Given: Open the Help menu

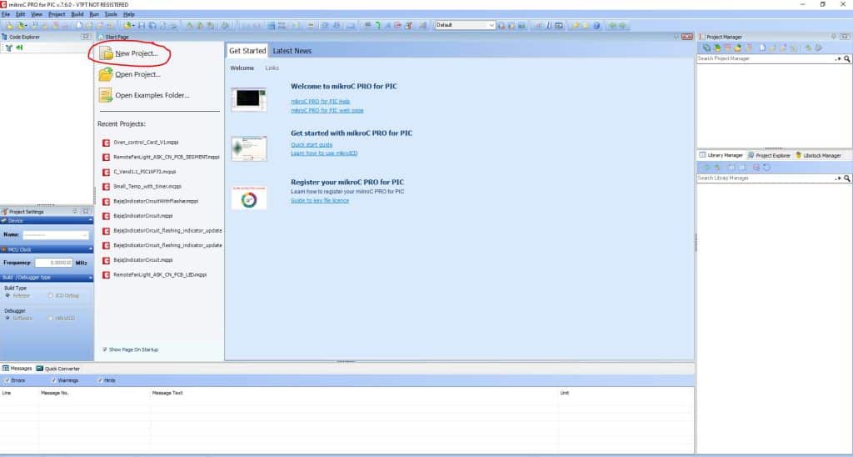Looking at the screenshot, I should point(129,14).
